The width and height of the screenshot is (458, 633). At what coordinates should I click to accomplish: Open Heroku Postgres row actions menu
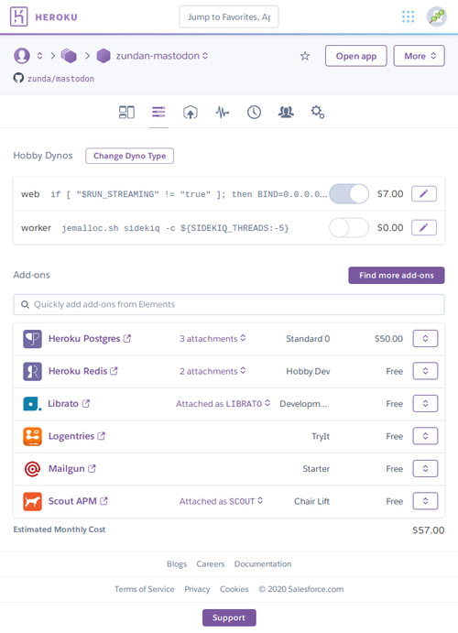(x=425, y=339)
